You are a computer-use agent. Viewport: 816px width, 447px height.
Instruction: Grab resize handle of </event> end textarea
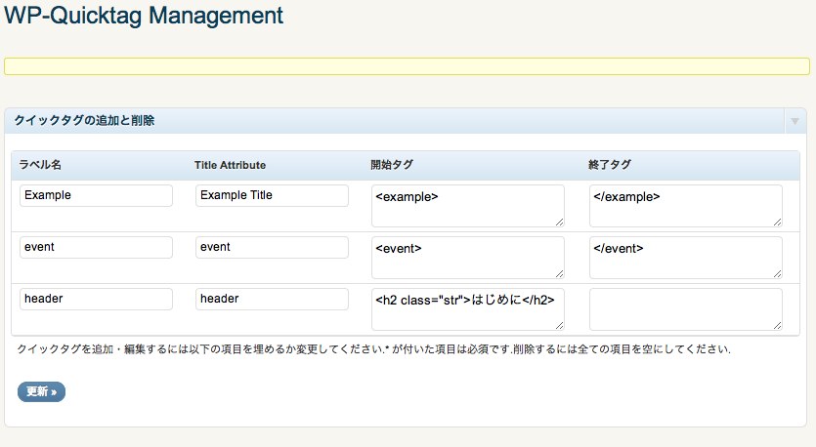778,274
